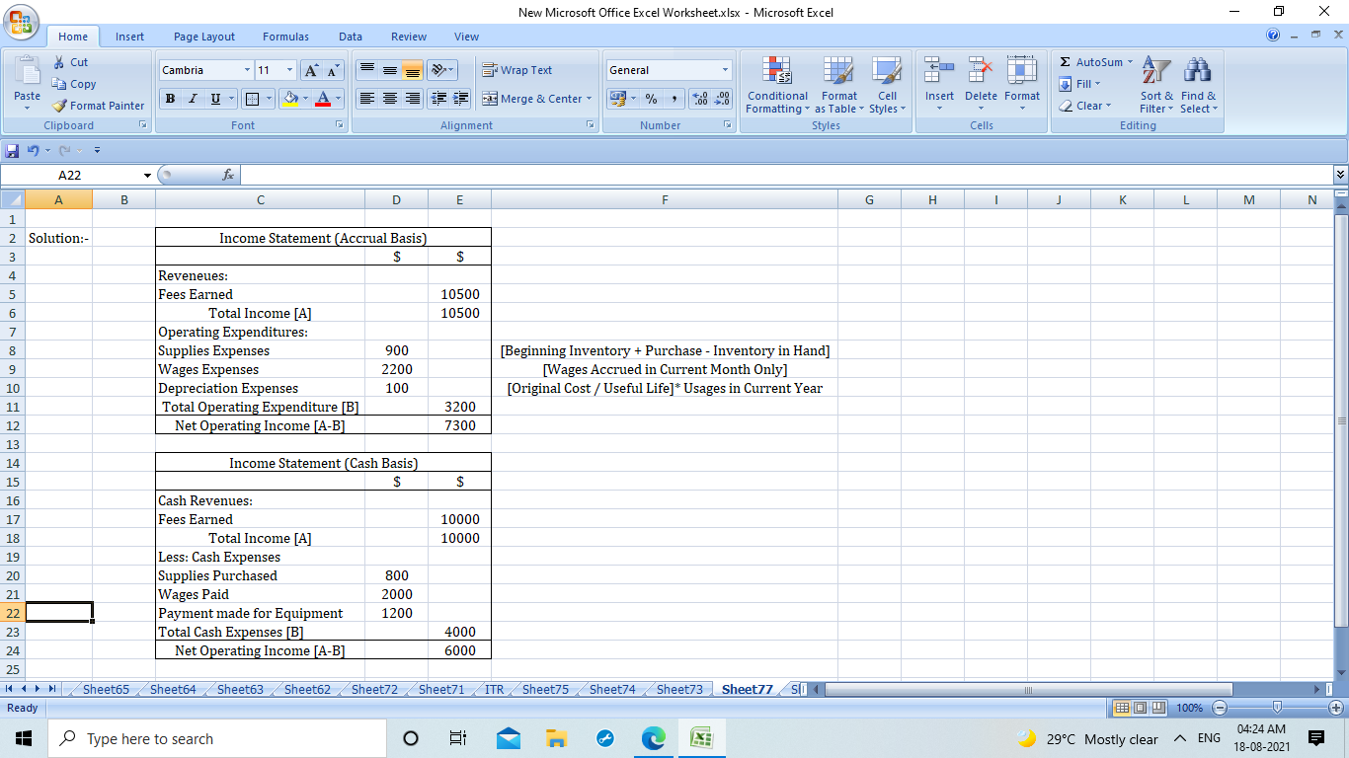Open the font size dropdown arrow
The image size is (1349, 758).
289,70
